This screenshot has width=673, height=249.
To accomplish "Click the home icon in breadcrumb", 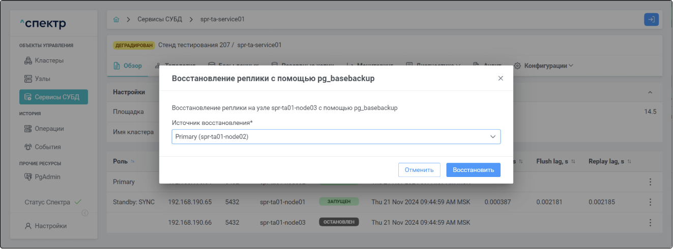I will pos(116,19).
